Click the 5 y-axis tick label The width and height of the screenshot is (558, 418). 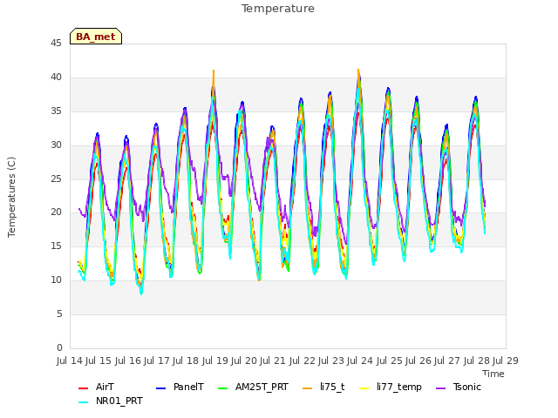59,313
